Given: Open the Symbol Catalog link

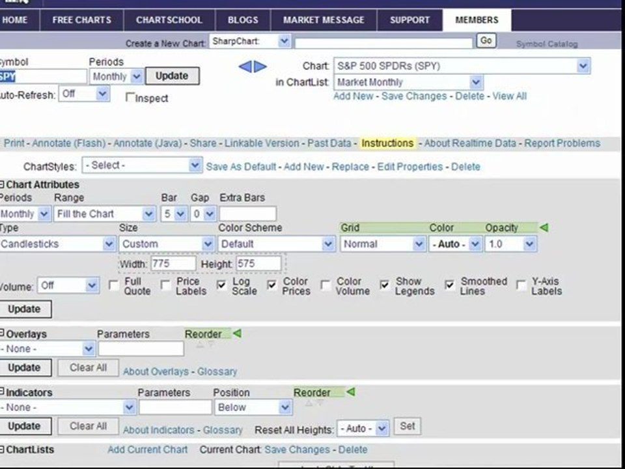Looking at the screenshot, I should 546,44.
